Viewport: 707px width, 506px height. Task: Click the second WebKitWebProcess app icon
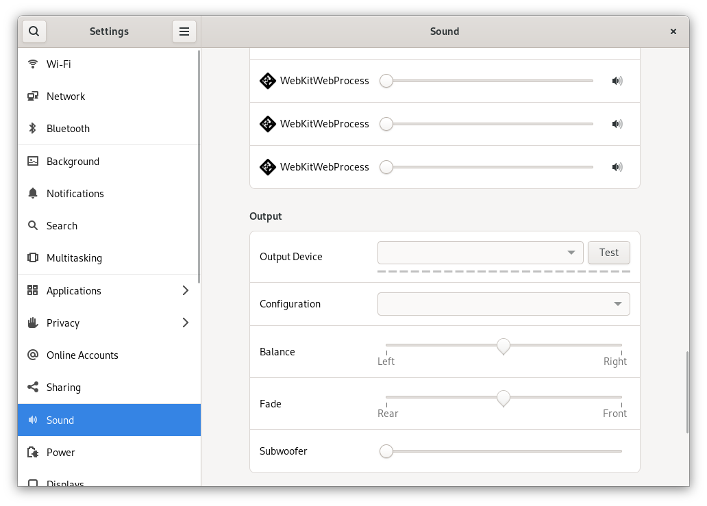click(x=268, y=124)
